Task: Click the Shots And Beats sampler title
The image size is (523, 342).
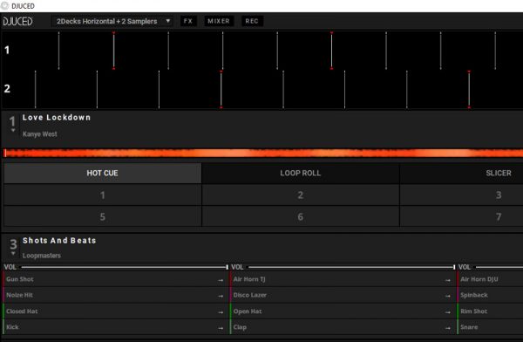Action: [x=59, y=241]
